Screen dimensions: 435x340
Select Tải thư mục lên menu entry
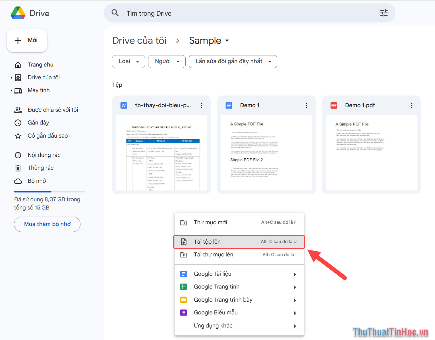[239, 255]
